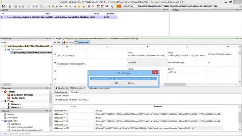Click the Hidden sheets threat icon
The width and height of the screenshot is (242, 136).
pyautogui.click(x=9, y=98)
